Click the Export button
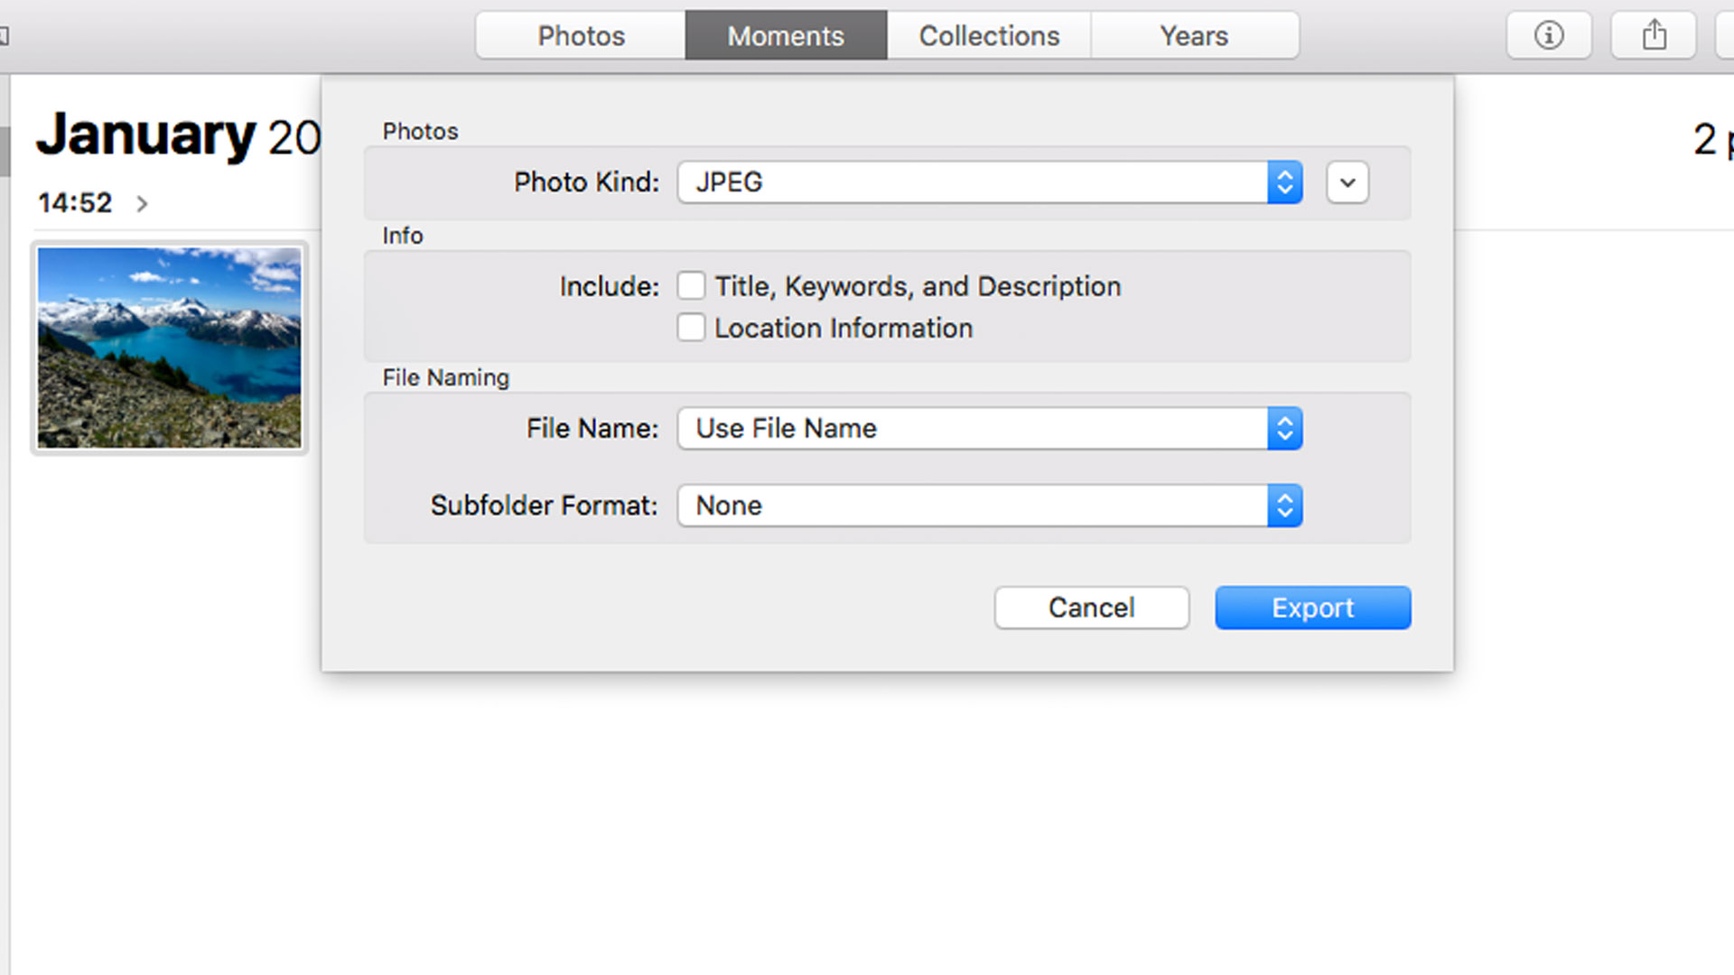The image size is (1734, 975). pyautogui.click(x=1312, y=608)
